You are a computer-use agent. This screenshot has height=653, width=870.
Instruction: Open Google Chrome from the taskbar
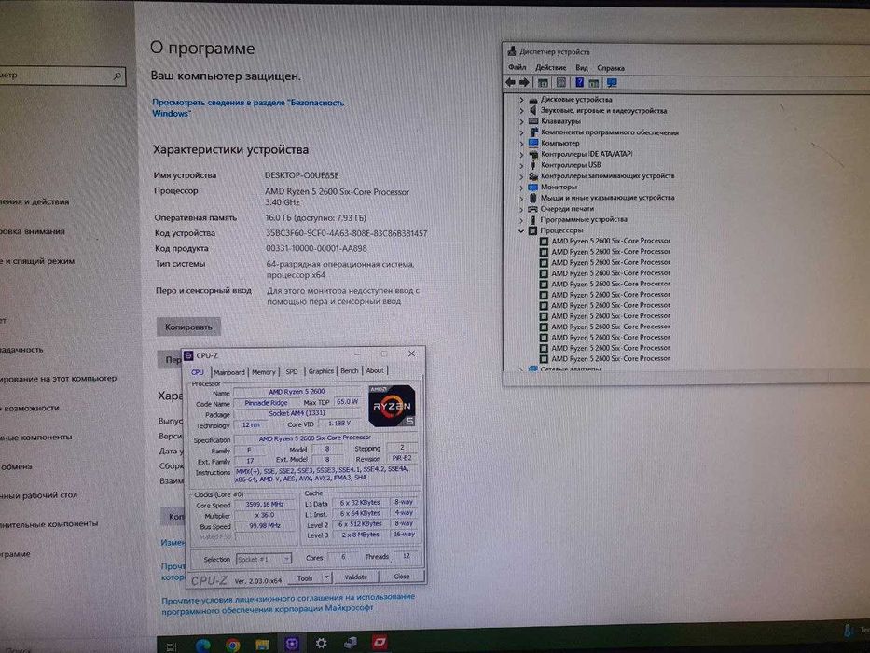[233, 644]
